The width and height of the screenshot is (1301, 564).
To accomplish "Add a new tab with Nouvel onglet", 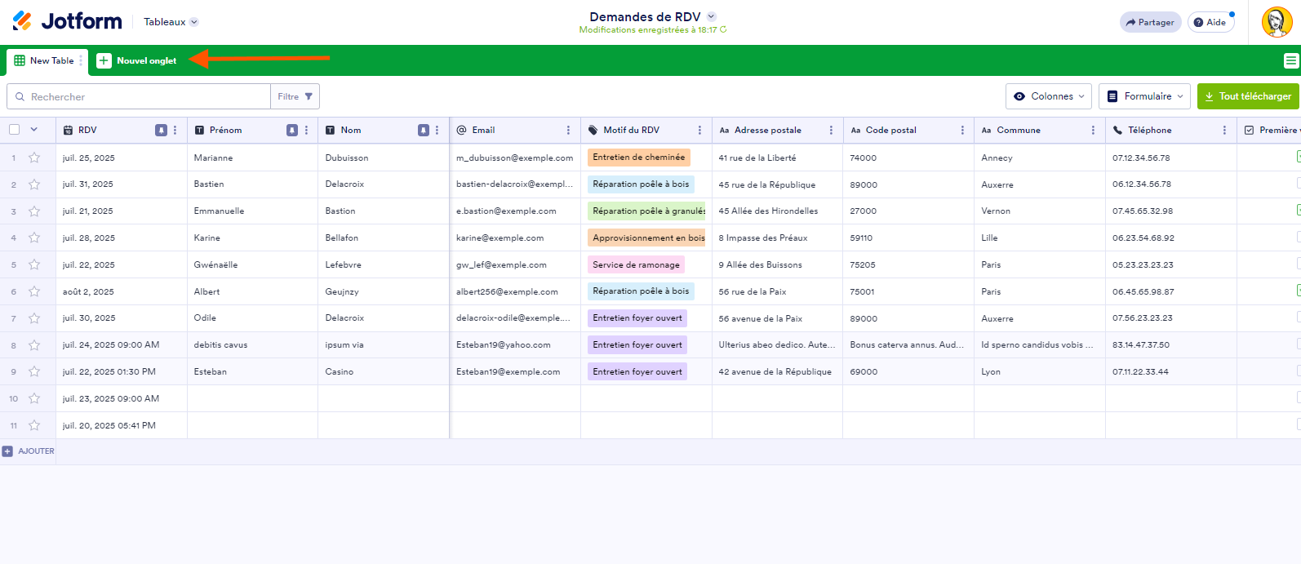I will 137,60.
